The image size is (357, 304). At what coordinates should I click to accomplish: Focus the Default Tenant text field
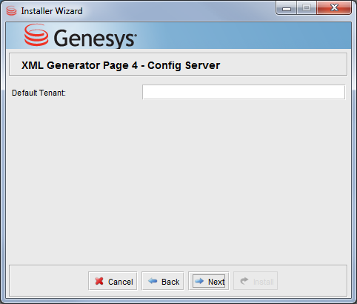(244, 92)
